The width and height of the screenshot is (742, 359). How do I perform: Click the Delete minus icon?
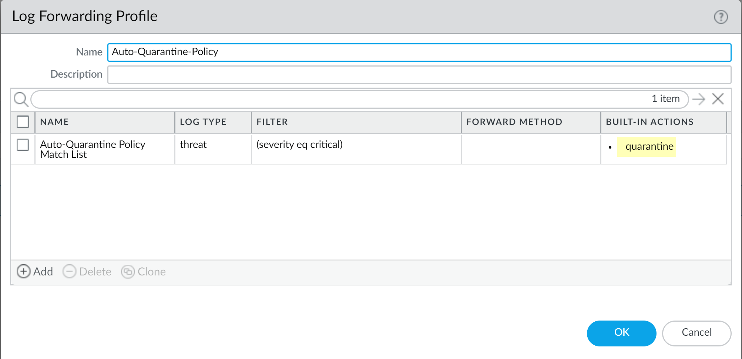pyautogui.click(x=69, y=272)
